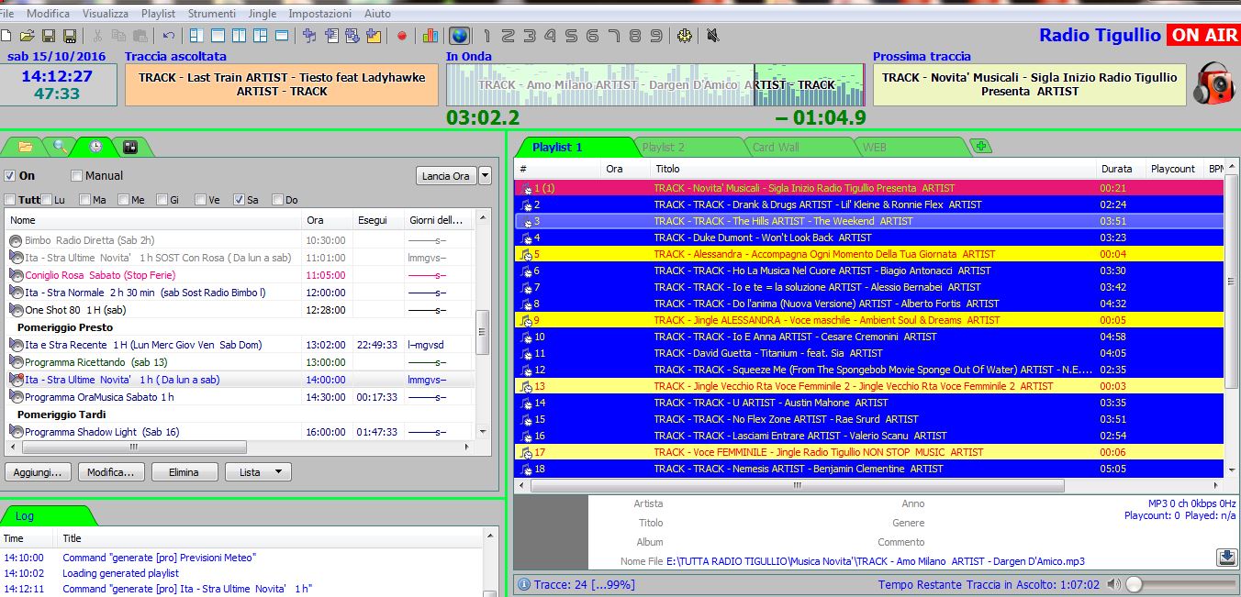The width and height of the screenshot is (1241, 597).
Task: Expand the Lancia Ora dropdown arrow
Action: [485, 176]
